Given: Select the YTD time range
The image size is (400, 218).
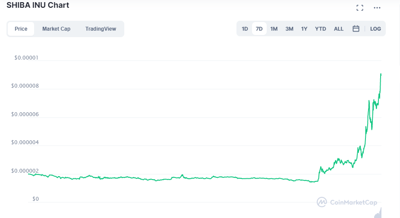Looking at the screenshot, I should click(321, 29).
